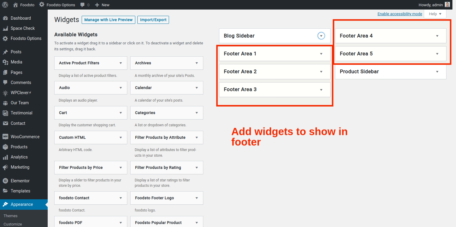
Task: Expand the Filter Products by Attribute widget
Action: [x=197, y=138]
